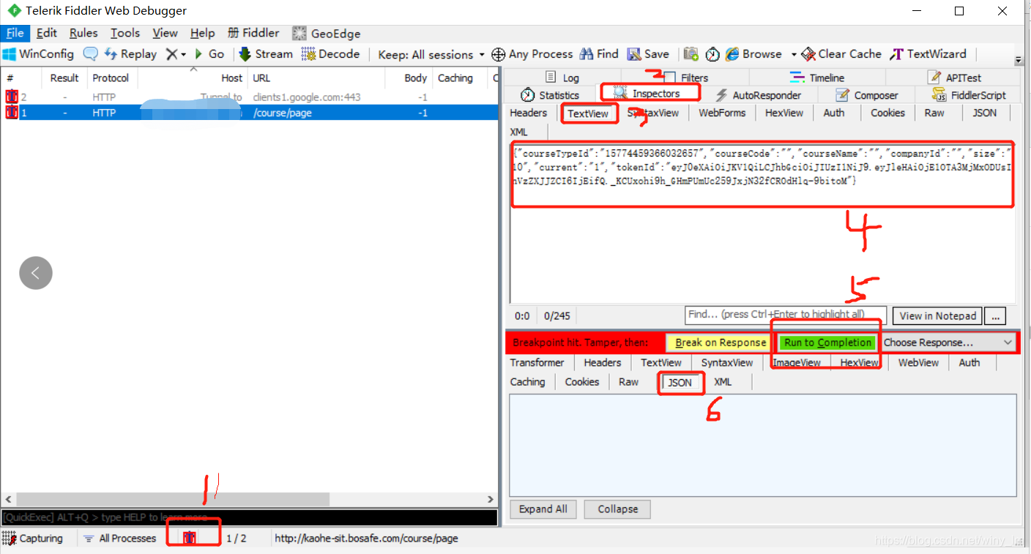
Task: Switch to the Log tab
Action: [562, 78]
